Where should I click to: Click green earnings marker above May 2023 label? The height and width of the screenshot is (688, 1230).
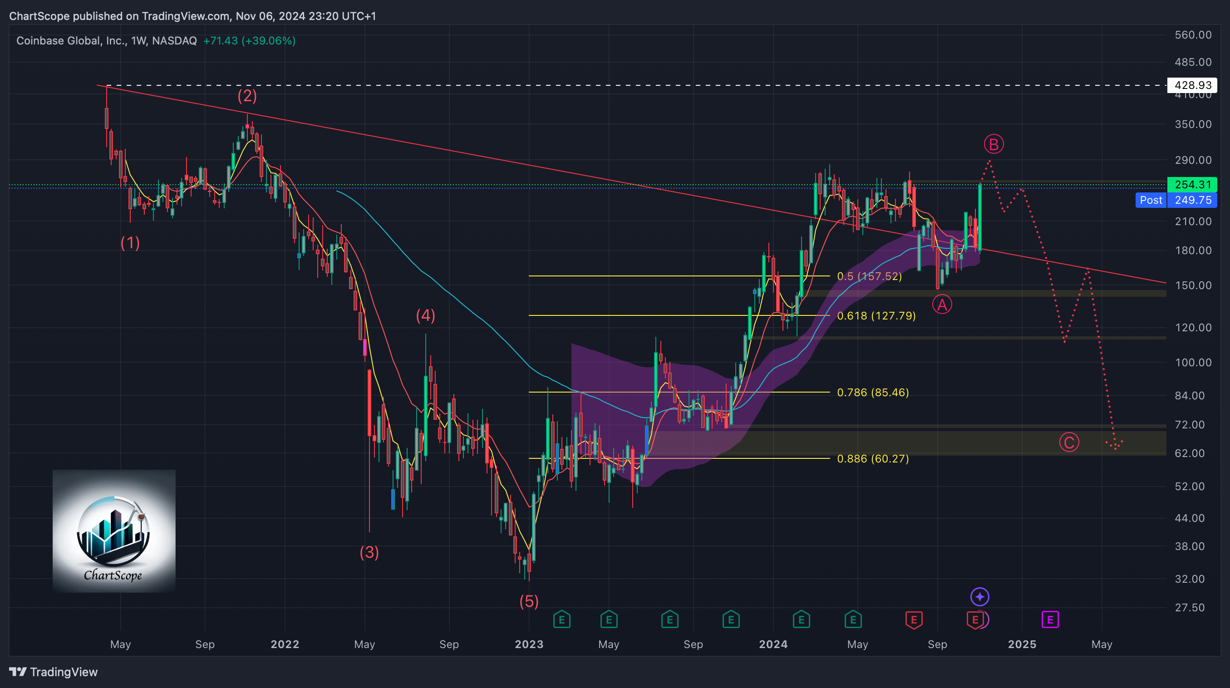[608, 620]
